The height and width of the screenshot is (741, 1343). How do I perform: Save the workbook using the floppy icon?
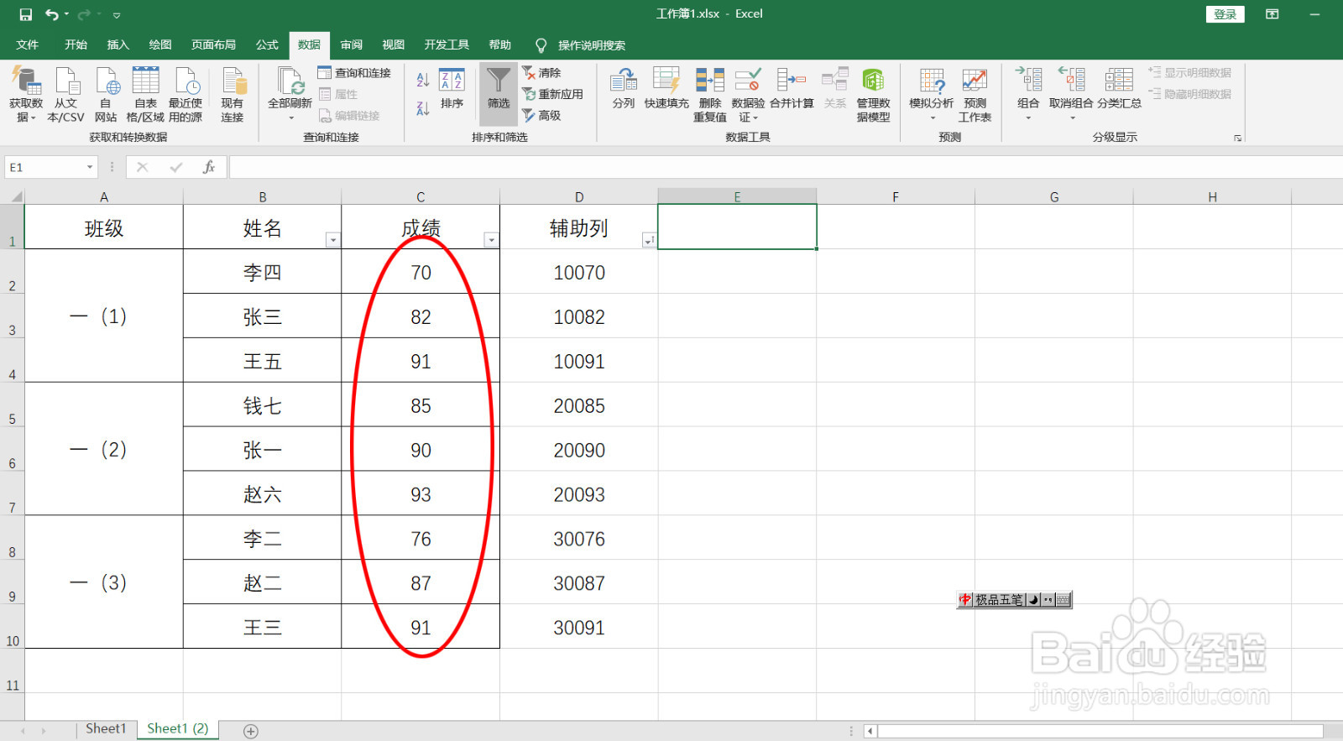click(x=25, y=14)
